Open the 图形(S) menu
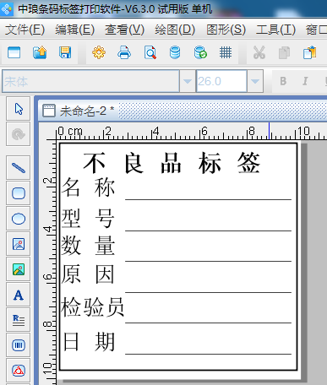 pyautogui.click(x=226, y=30)
